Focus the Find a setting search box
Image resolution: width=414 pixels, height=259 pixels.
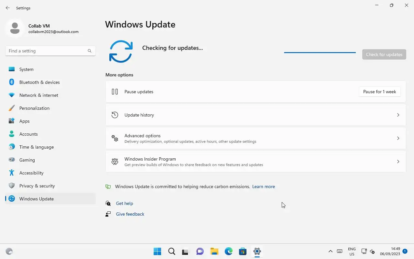(50, 51)
